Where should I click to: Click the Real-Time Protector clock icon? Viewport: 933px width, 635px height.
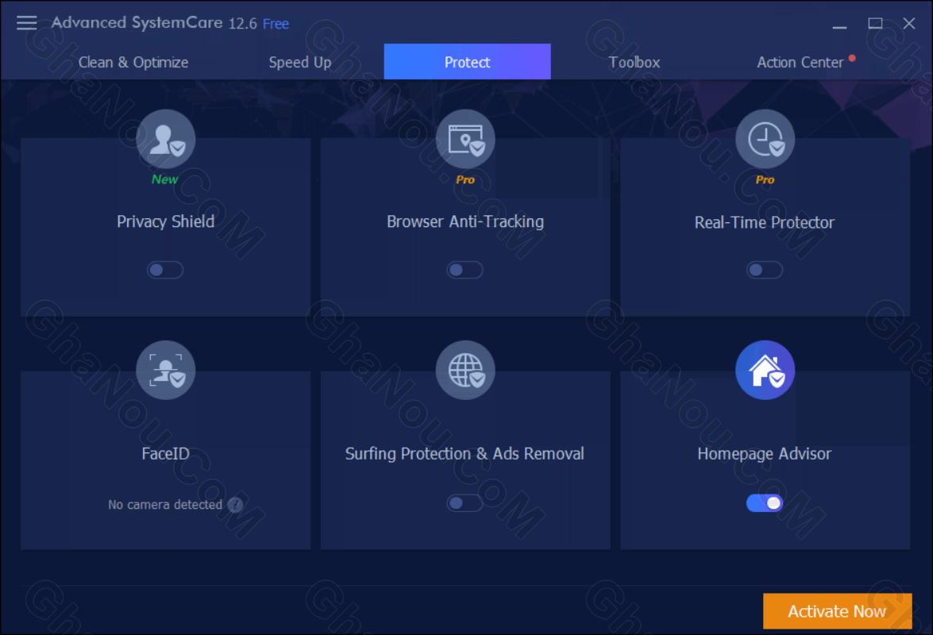coord(765,139)
